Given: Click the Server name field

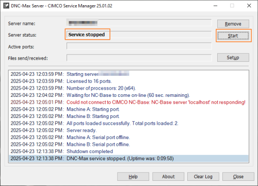Looking at the screenshot, I should (x=139, y=23).
